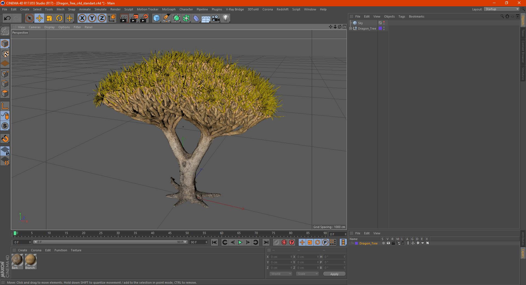The width and height of the screenshot is (526, 285).
Task: Click the Apply button
Action: [x=334, y=274]
